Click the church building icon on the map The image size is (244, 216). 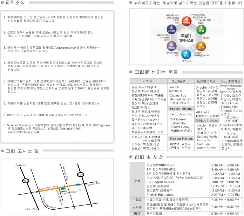tap(63, 188)
